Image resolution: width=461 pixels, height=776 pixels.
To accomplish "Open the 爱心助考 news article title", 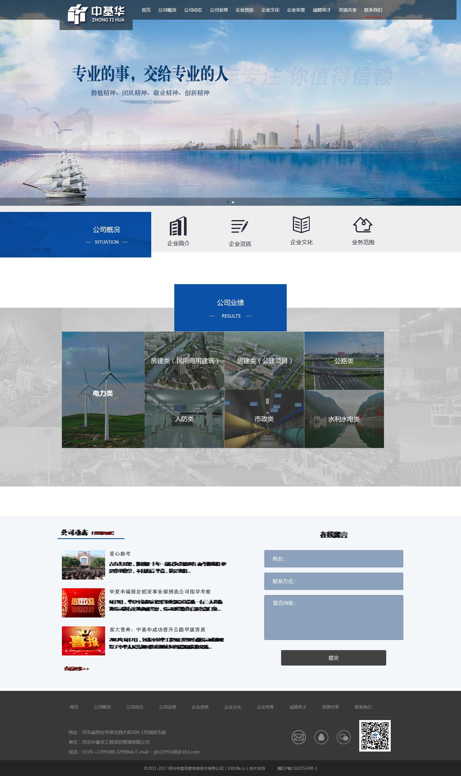I will pyautogui.click(x=120, y=554).
